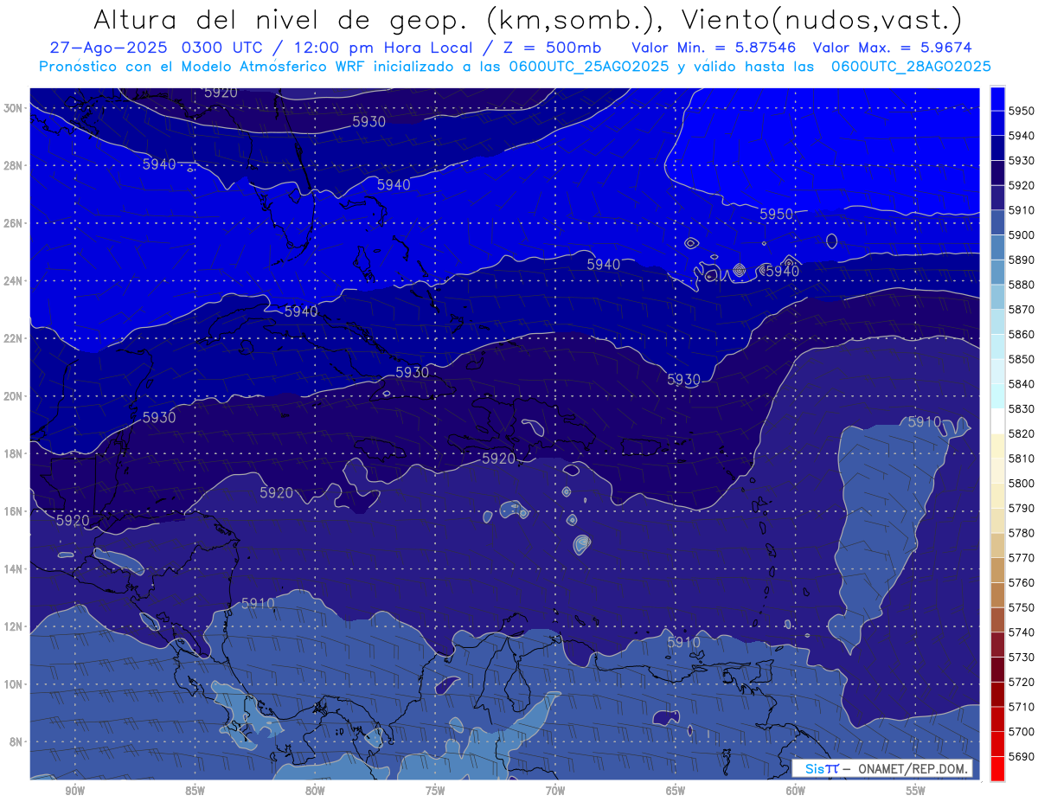Click the '5950' value in the color legend
This screenshot has height=802, width=1038.
pos(1022,112)
